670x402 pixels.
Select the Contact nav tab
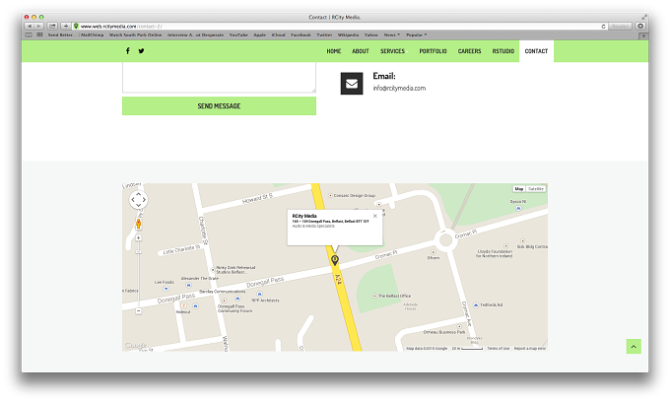(x=536, y=51)
